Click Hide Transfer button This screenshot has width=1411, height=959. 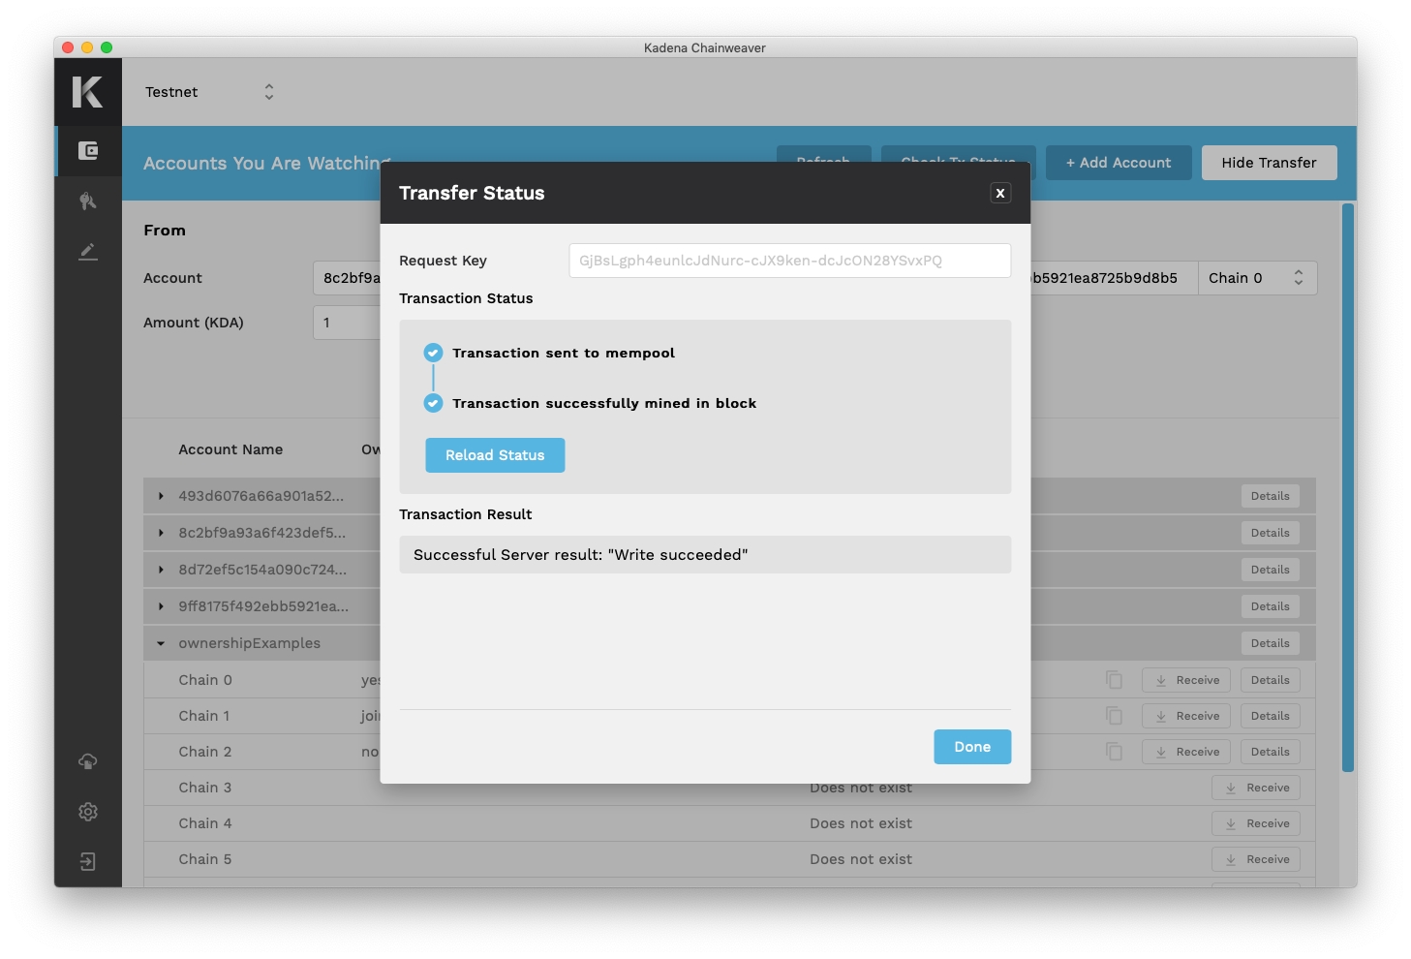click(x=1269, y=163)
